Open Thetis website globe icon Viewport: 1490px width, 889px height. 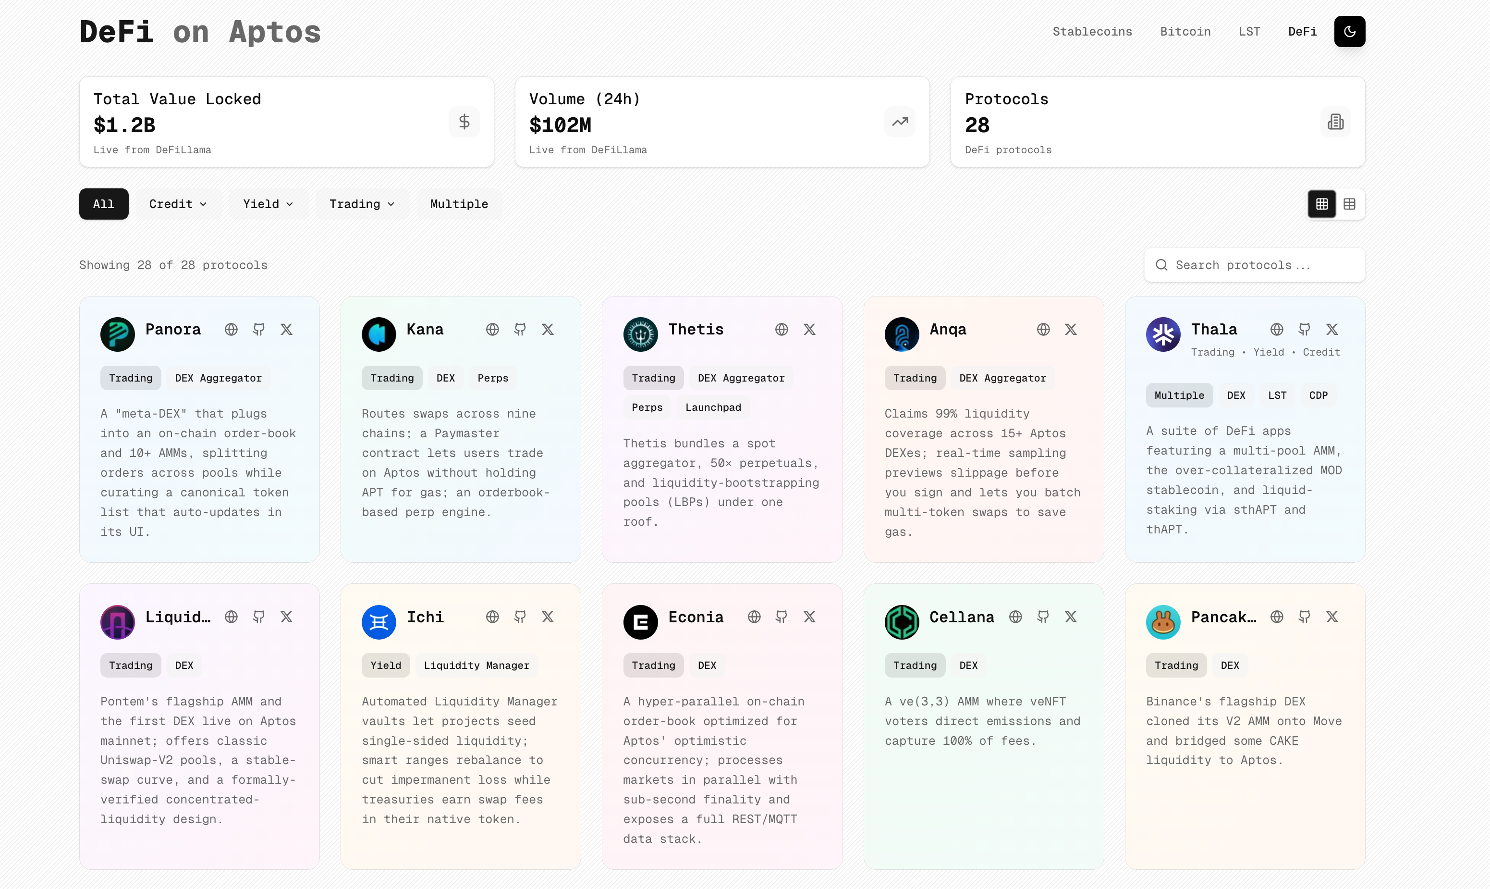[x=781, y=330]
